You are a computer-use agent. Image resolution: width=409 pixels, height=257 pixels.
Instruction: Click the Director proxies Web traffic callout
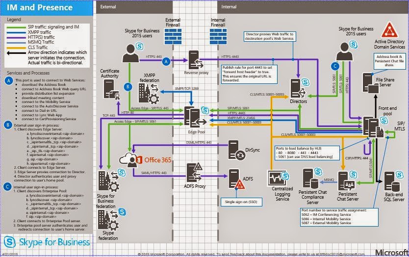click(x=269, y=36)
